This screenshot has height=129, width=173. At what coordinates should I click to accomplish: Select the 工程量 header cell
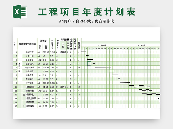pyautogui.click(x=43, y=41)
